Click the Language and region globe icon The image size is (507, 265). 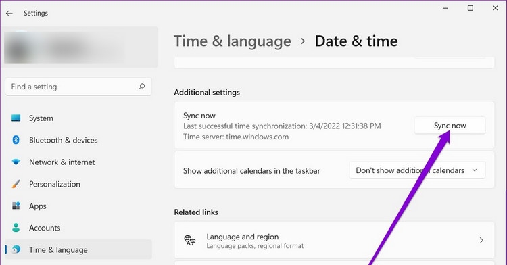coord(189,240)
